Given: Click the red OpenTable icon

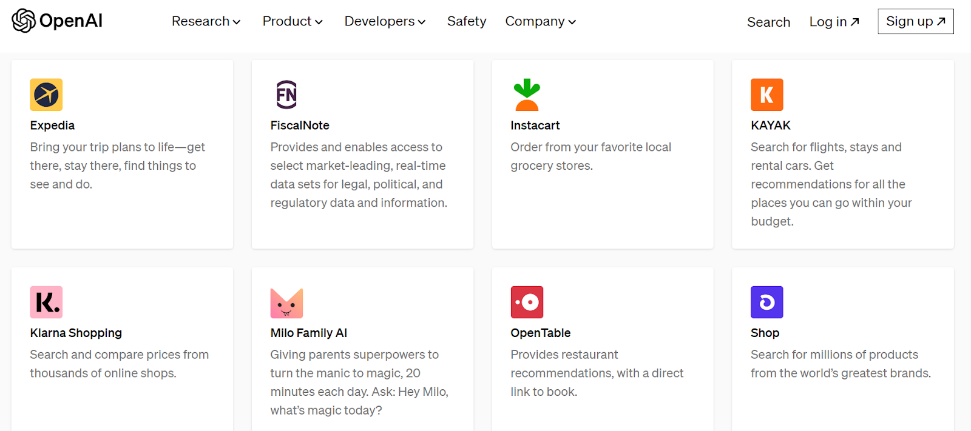Looking at the screenshot, I should [527, 302].
